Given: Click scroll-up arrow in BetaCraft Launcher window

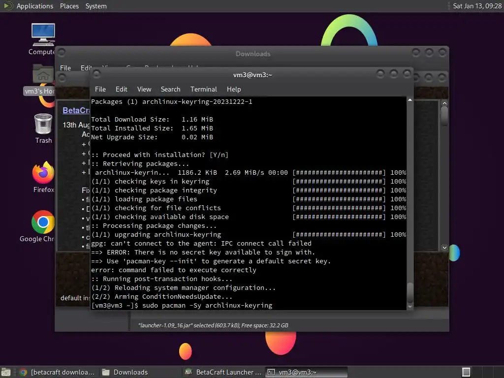Looking at the screenshot, I should (x=444, y=103).
